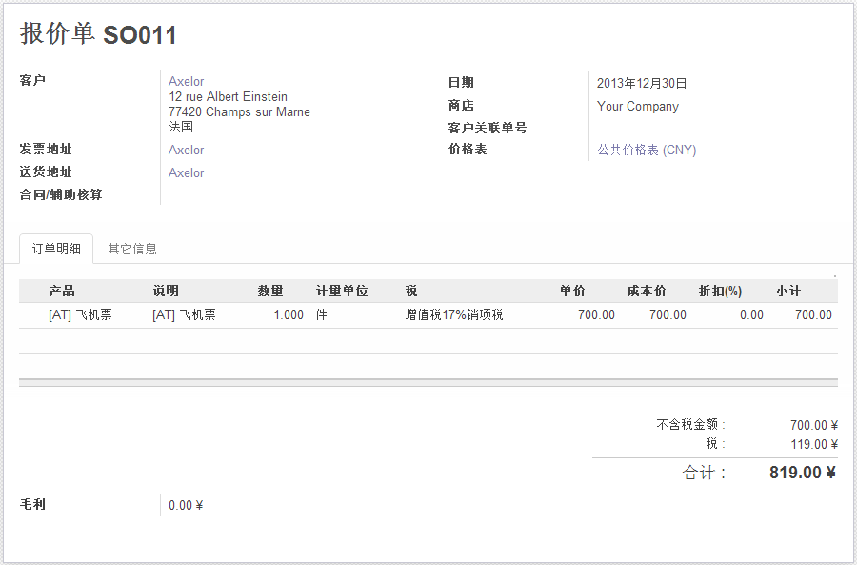The height and width of the screenshot is (565, 857).
Task: Click the Axelor invoice address link
Action: pos(186,151)
